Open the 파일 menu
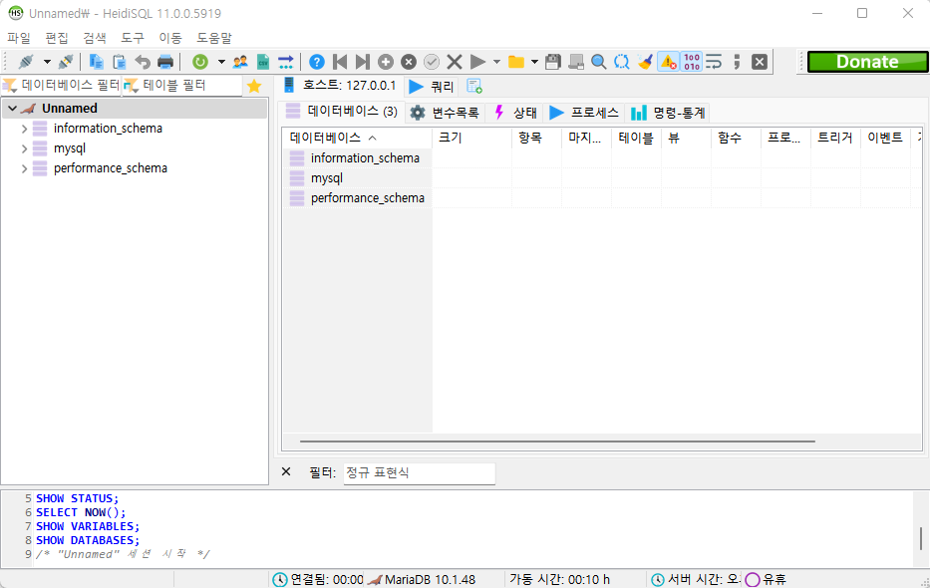 (18, 38)
